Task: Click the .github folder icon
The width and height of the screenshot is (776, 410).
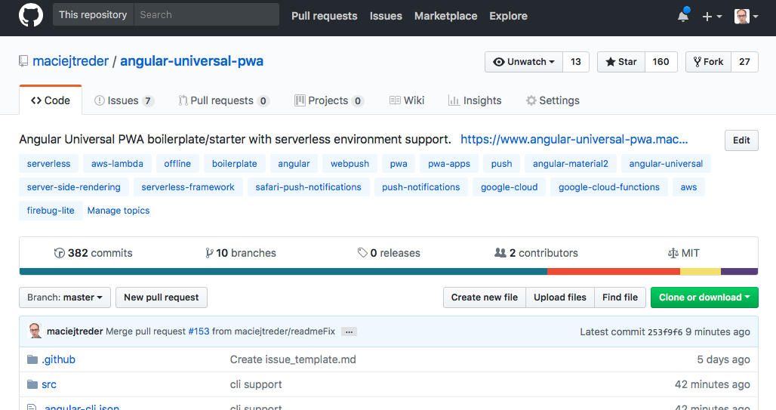Action: click(32, 359)
